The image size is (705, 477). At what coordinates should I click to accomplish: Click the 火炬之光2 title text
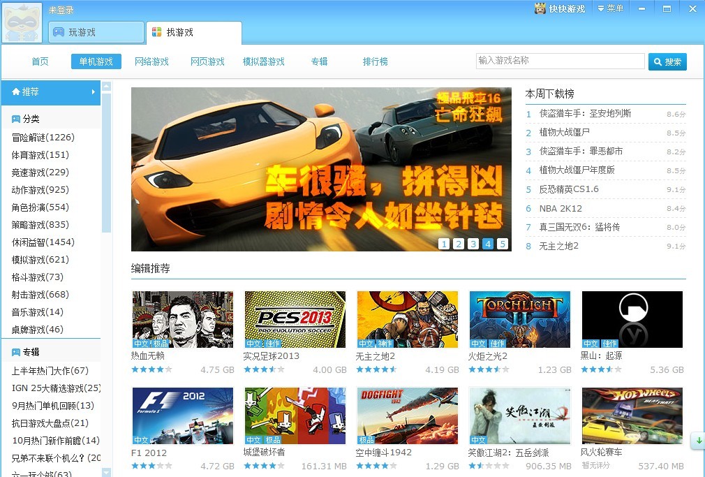(x=487, y=356)
